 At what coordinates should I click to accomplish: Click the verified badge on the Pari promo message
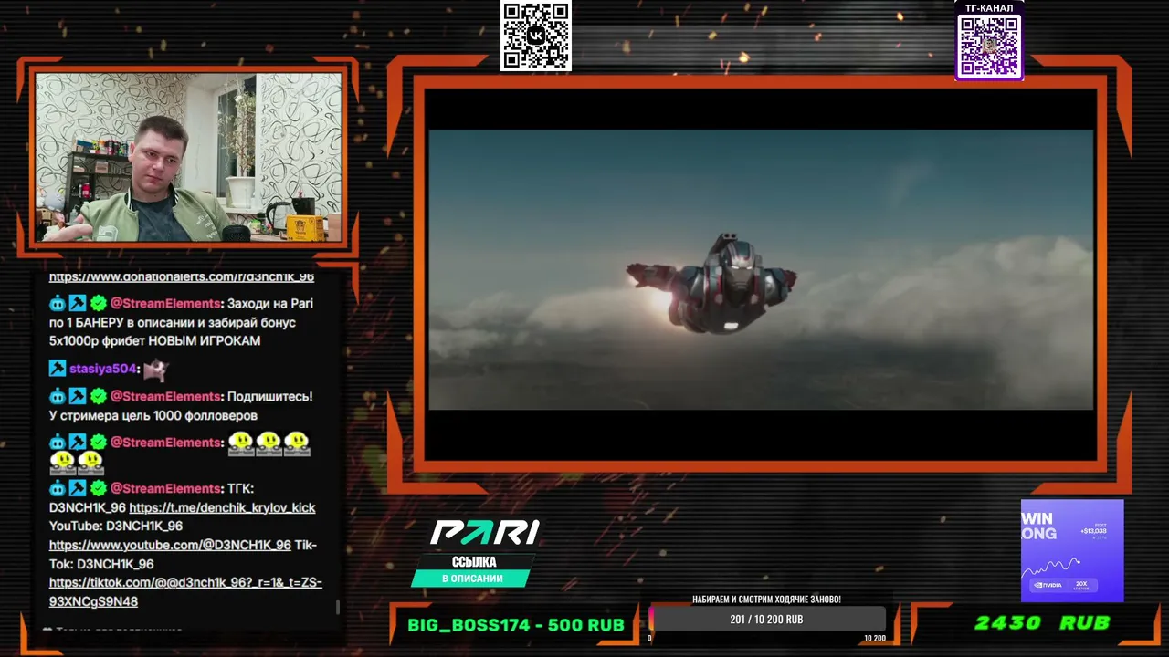click(x=98, y=303)
